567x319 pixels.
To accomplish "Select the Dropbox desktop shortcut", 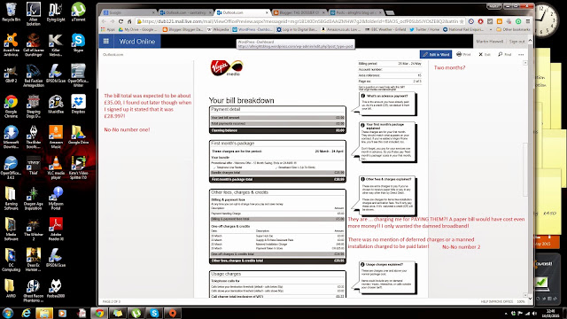I will point(78,105).
